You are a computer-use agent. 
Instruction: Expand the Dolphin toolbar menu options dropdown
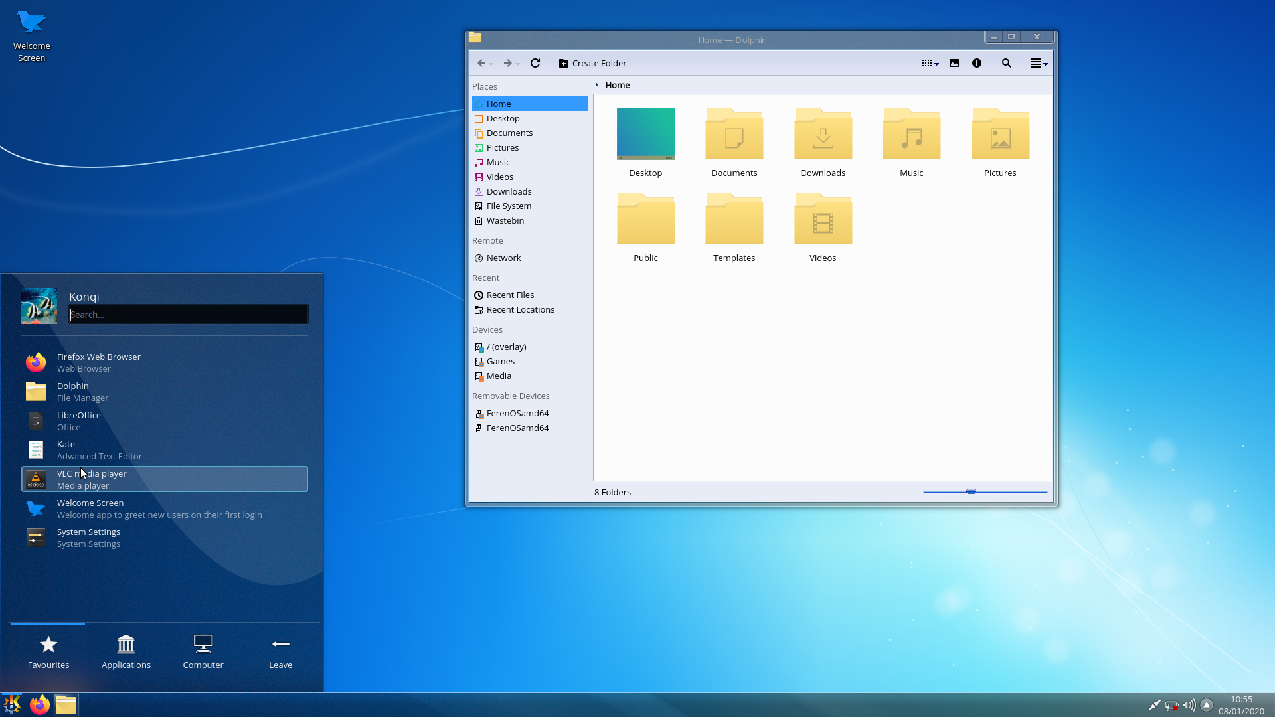1039,63
